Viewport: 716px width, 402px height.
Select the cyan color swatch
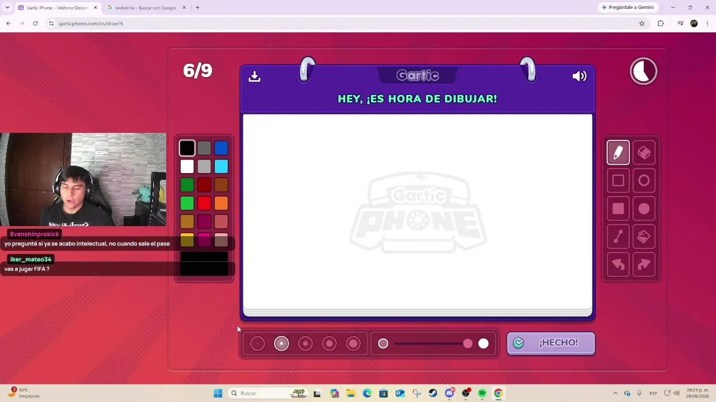coord(221,166)
